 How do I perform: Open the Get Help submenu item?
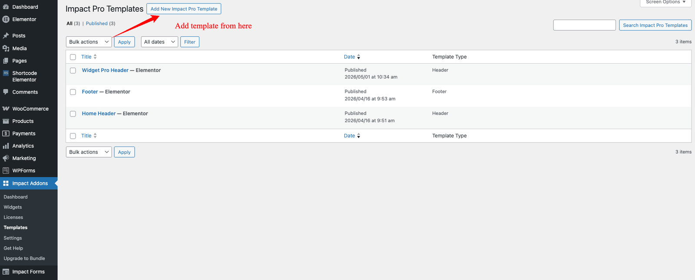pyautogui.click(x=13, y=248)
